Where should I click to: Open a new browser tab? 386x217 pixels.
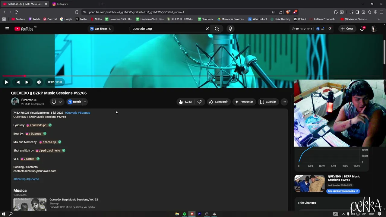[x=103, y=4]
